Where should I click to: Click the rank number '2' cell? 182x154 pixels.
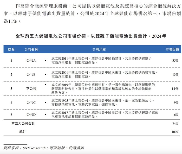point(11,74)
